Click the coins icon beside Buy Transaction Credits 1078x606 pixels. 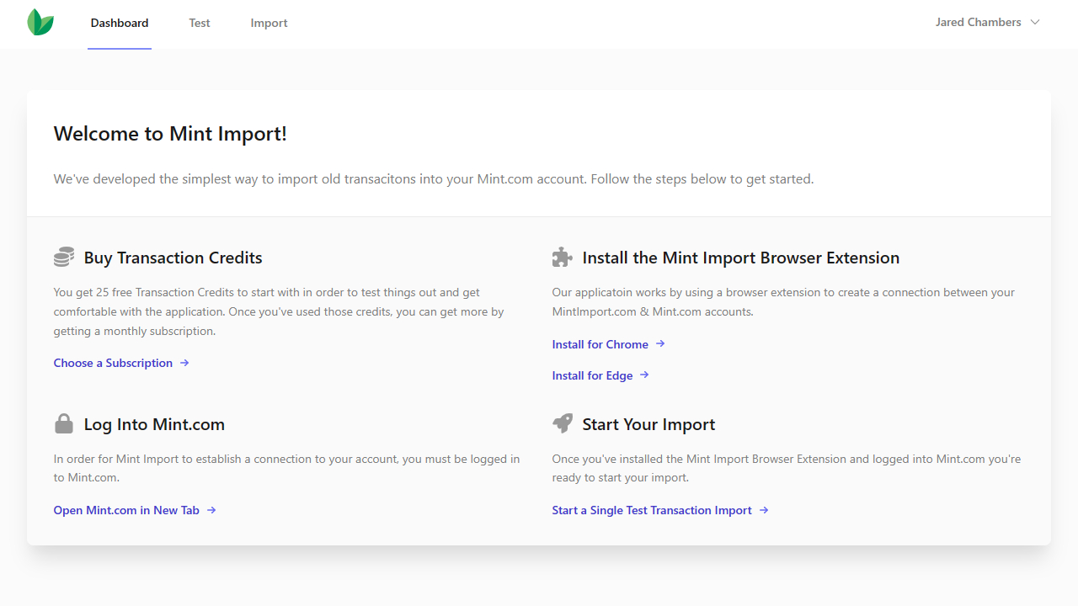pos(64,258)
